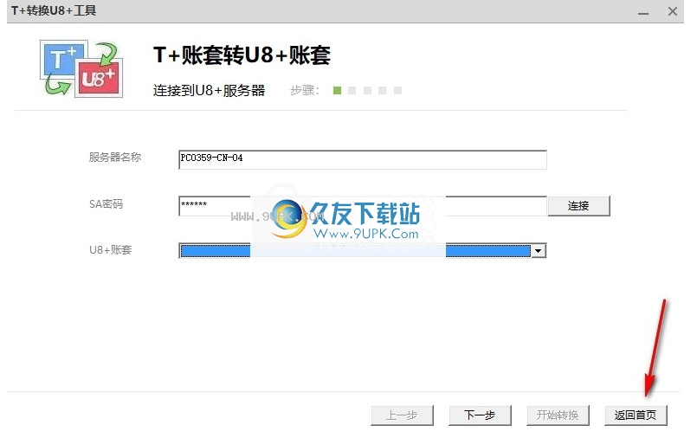
Task: Click the U8+账套 label
Action: point(110,249)
